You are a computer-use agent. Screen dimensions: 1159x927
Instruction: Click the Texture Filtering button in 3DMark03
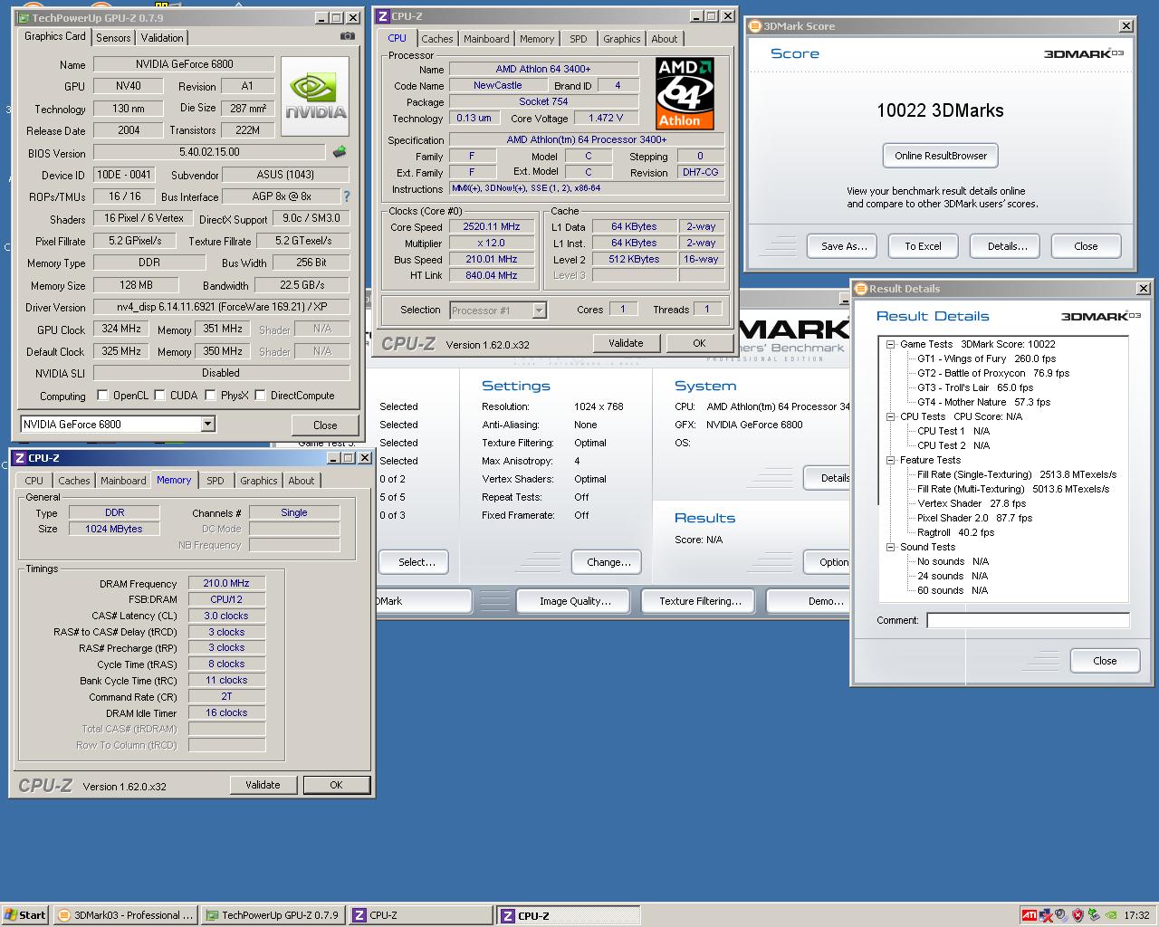point(700,601)
